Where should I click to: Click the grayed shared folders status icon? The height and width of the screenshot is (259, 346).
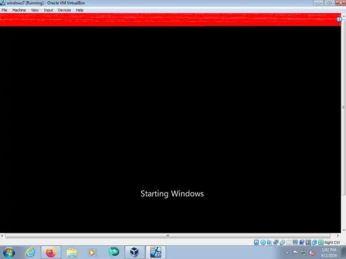(289, 242)
